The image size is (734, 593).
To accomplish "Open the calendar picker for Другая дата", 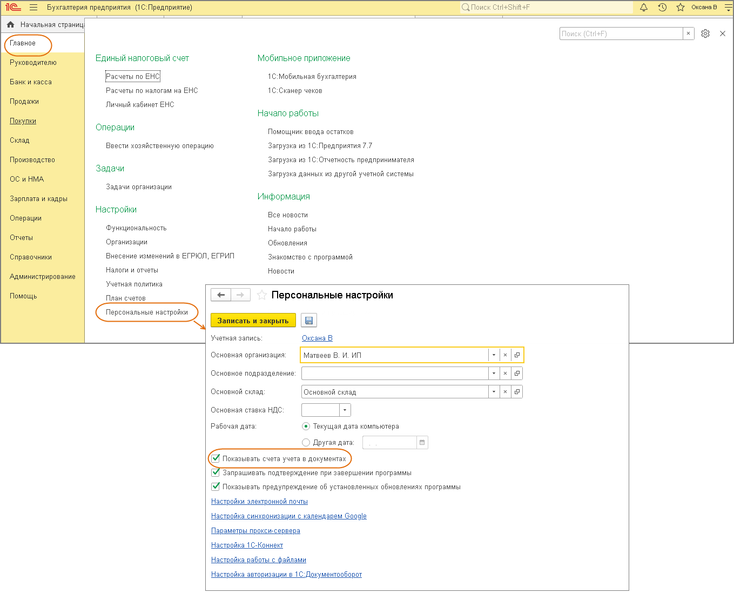I will [422, 443].
